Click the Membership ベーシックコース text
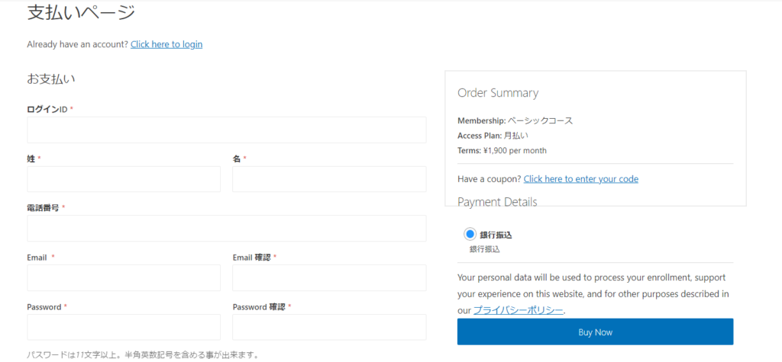This screenshot has width=782, height=362. click(515, 120)
